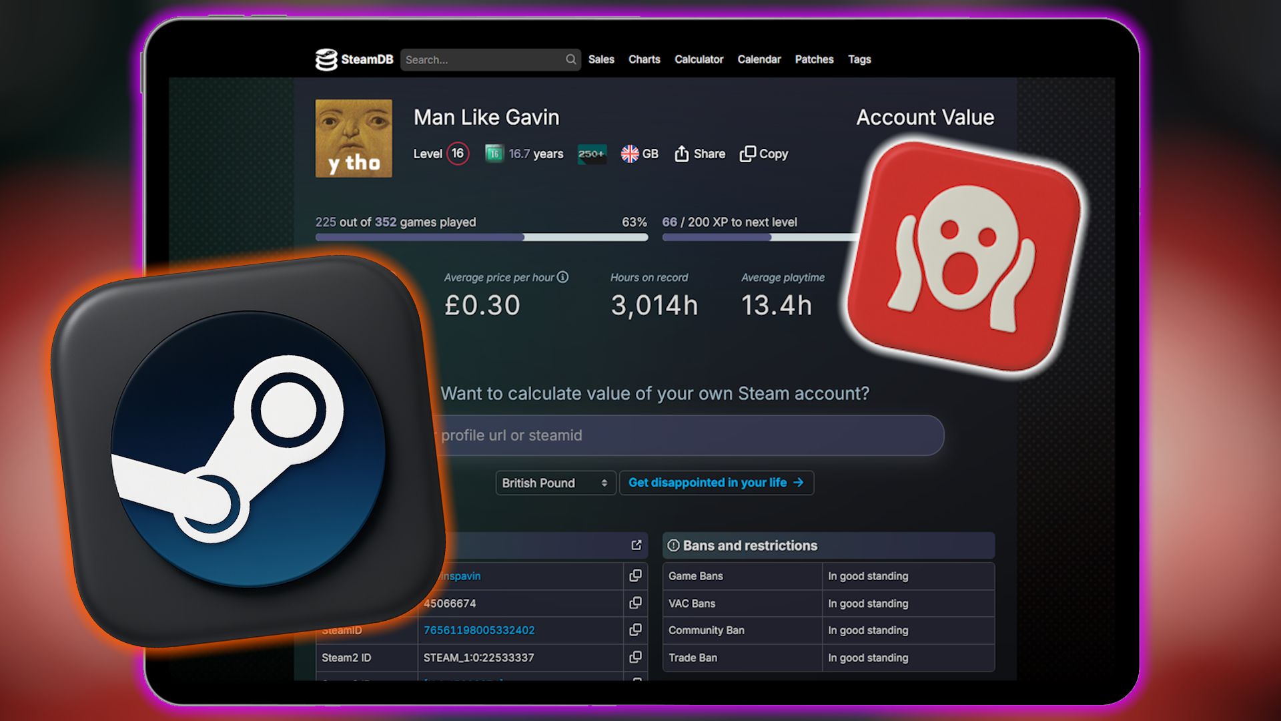Open the external link icon above ID table

click(x=636, y=545)
